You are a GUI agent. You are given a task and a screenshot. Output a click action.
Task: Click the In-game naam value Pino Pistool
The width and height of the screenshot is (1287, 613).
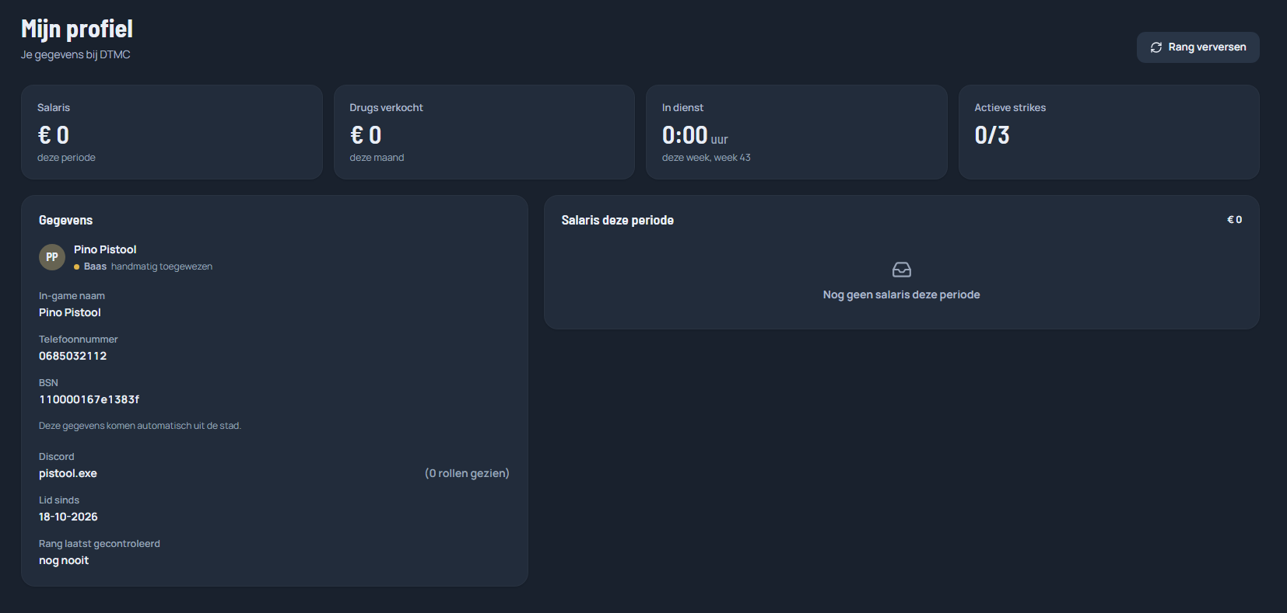[x=70, y=312]
